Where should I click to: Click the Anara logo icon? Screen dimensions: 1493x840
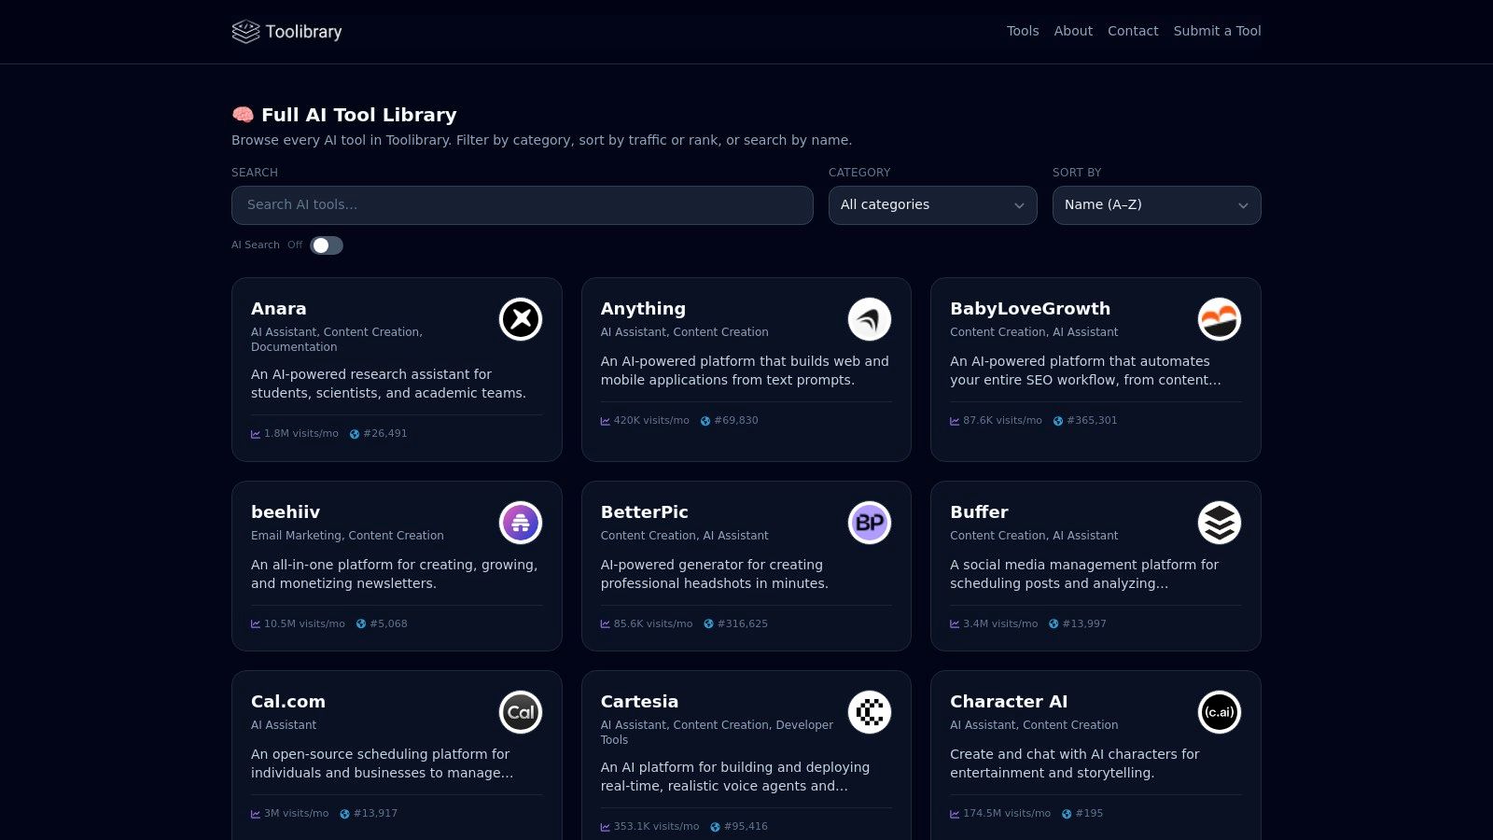(521, 319)
